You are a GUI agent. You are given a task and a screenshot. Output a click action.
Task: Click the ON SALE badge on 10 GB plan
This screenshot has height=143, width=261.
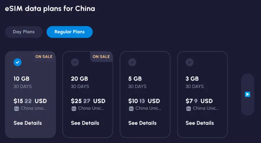click(x=44, y=57)
